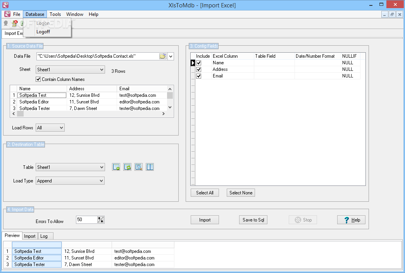Viewport: 405px width, 273px height.
Task: Click the Errors To Allow input field
Action: pos(86,220)
